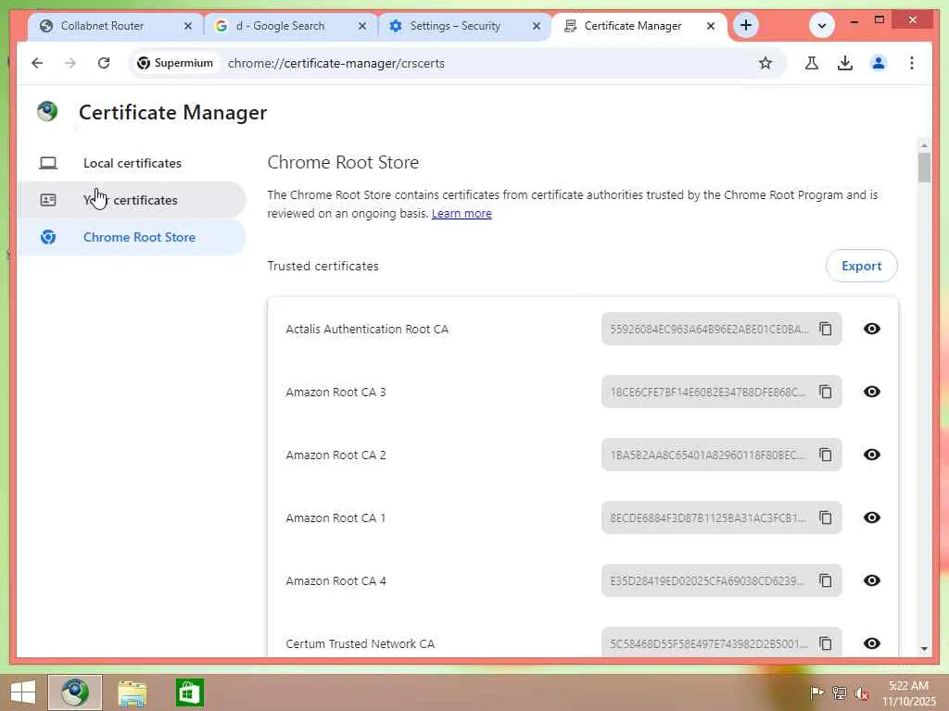Close the Certificate Manager tab

click(x=711, y=26)
